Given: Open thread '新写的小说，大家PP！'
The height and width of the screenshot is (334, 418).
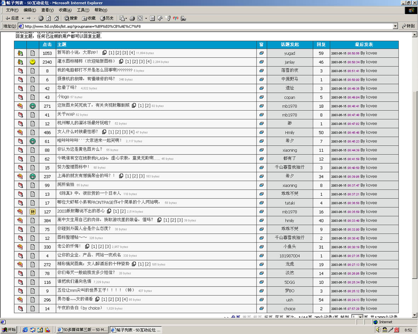Looking at the screenshot, I should click(x=78, y=53).
